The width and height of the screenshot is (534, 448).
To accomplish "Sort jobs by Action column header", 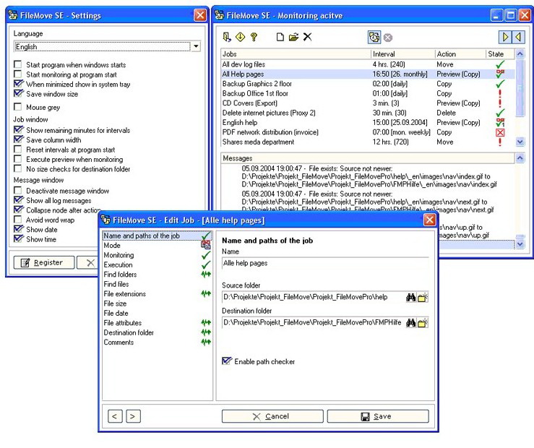I will click(x=460, y=53).
